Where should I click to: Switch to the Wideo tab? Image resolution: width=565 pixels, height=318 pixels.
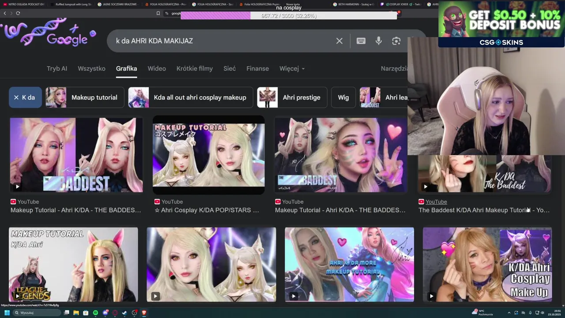tap(157, 68)
